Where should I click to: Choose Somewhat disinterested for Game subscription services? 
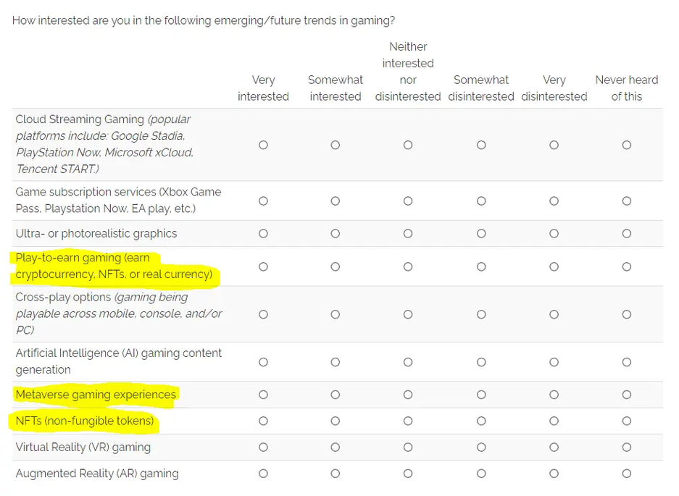[481, 201]
